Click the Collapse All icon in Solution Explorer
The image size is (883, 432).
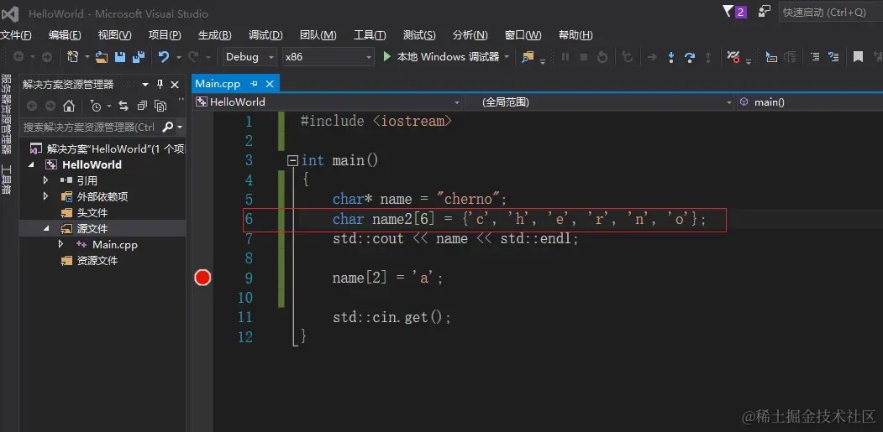[142, 106]
